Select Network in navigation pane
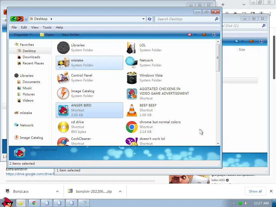Viewport: 276px width, 207px height. 27,125
